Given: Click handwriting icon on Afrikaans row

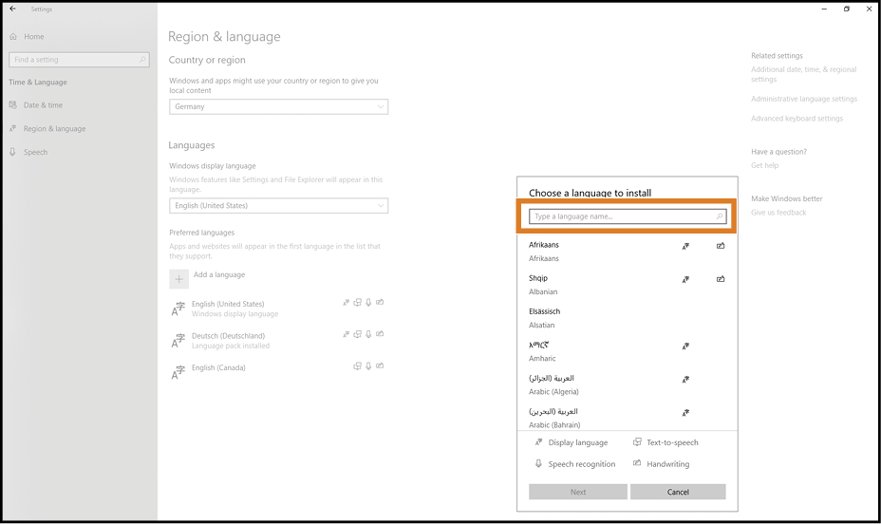Looking at the screenshot, I should tap(721, 246).
